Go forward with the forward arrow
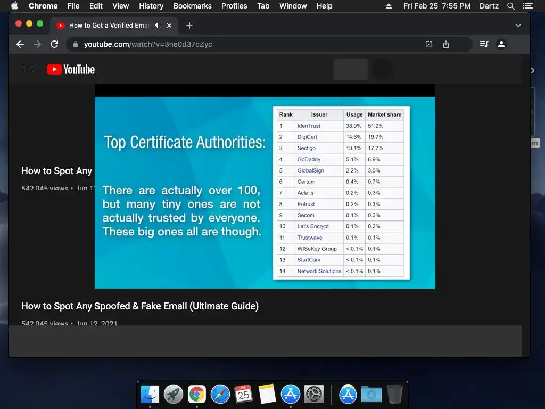 coord(37,44)
